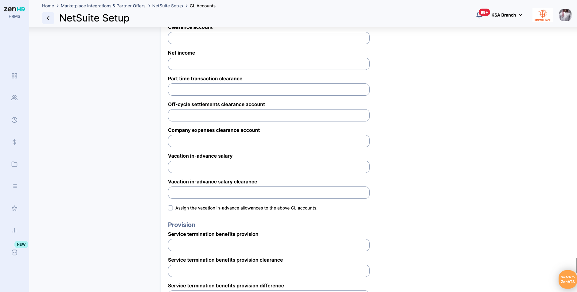Focus Part time transaction clearance field
The image size is (577, 292).
pos(269,90)
